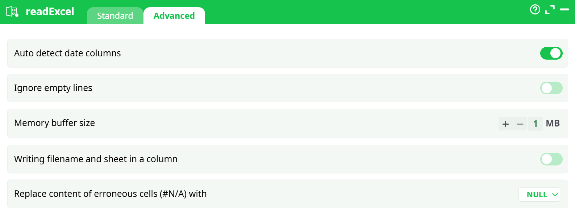Switch to the Standard tab
This screenshot has height=211, width=575.
coord(115,16)
